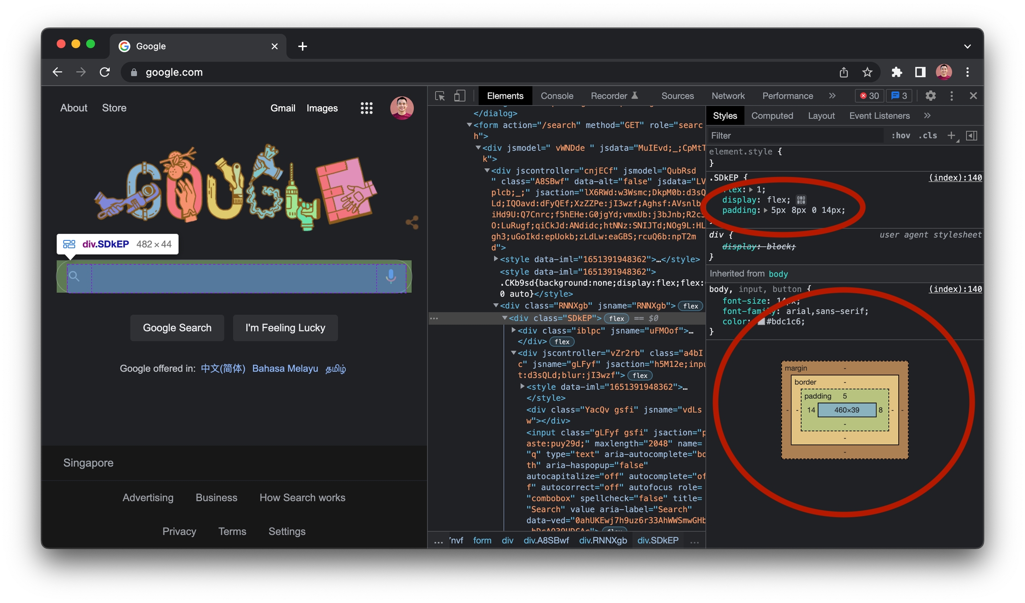1025x603 pixels.
Task: Click the search magnifier icon in search box
Action: click(x=74, y=276)
